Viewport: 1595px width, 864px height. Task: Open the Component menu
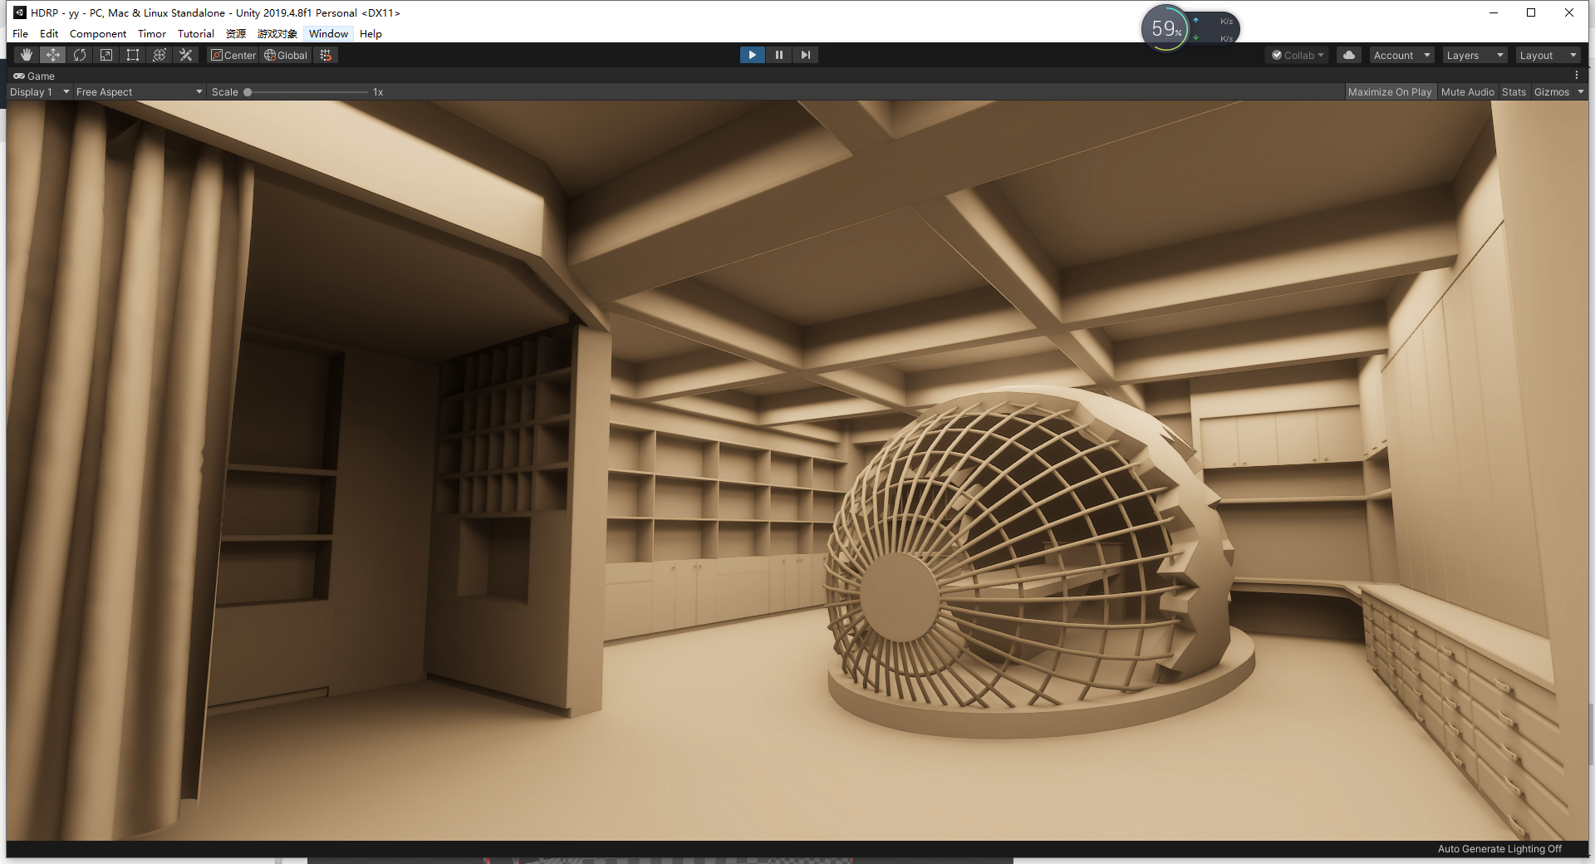[x=98, y=33]
